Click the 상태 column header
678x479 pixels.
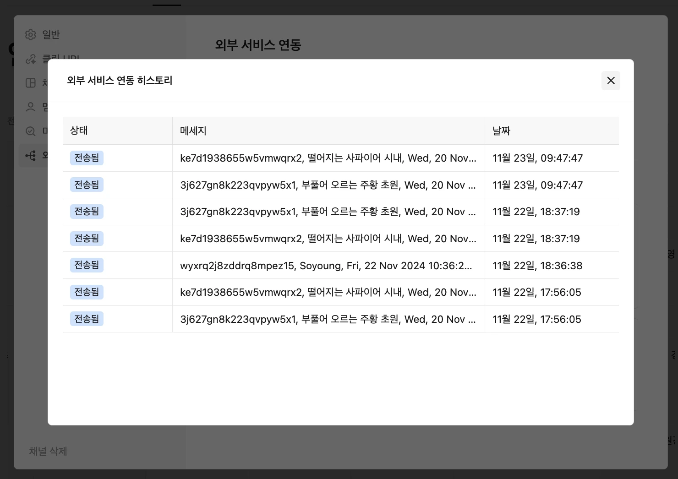click(79, 131)
